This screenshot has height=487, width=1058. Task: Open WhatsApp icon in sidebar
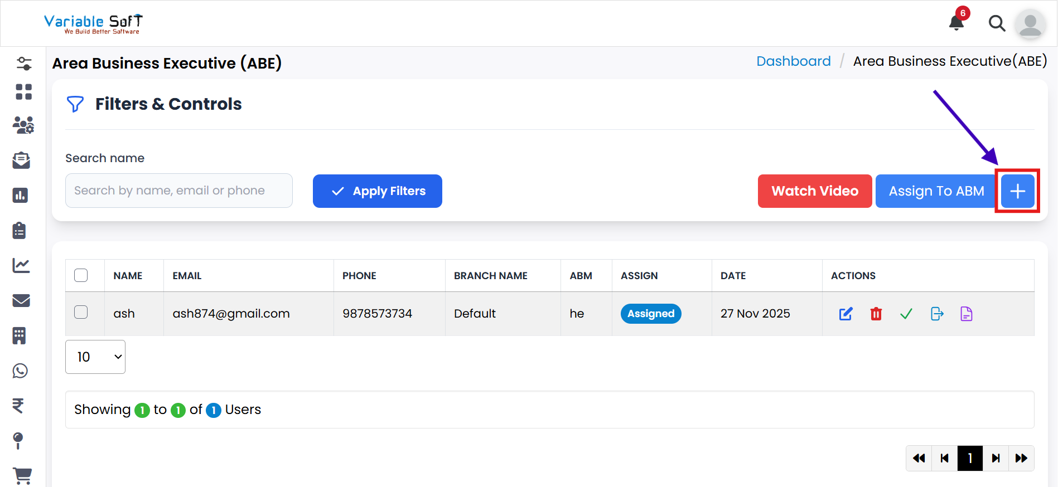point(21,371)
